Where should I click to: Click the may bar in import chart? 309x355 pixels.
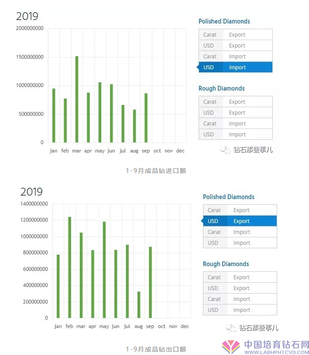pos(100,112)
